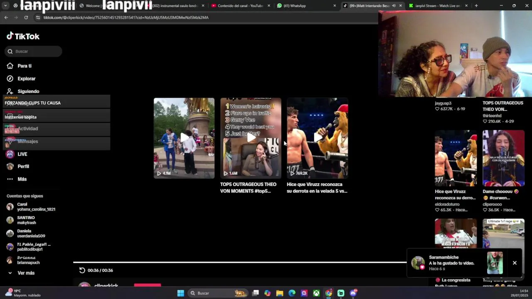Click the Buscar search field in TikTok sidebar
Screen dimensions: 532x299
point(33,51)
